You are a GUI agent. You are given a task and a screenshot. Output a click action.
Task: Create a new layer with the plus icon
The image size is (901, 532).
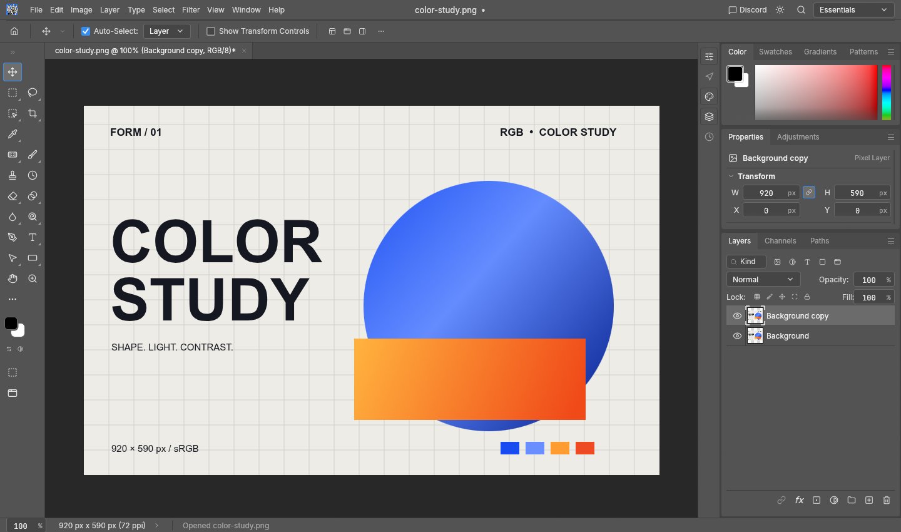[869, 500]
